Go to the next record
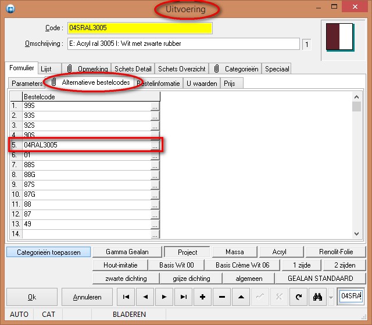The width and height of the screenshot is (372, 325). [x=164, y=297]
